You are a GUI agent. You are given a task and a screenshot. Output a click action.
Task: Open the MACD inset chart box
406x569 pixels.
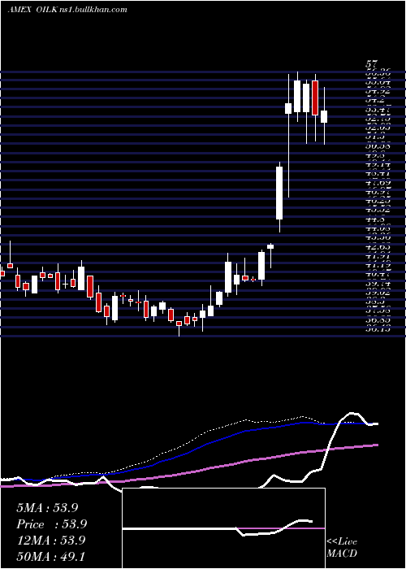[223, 528]
